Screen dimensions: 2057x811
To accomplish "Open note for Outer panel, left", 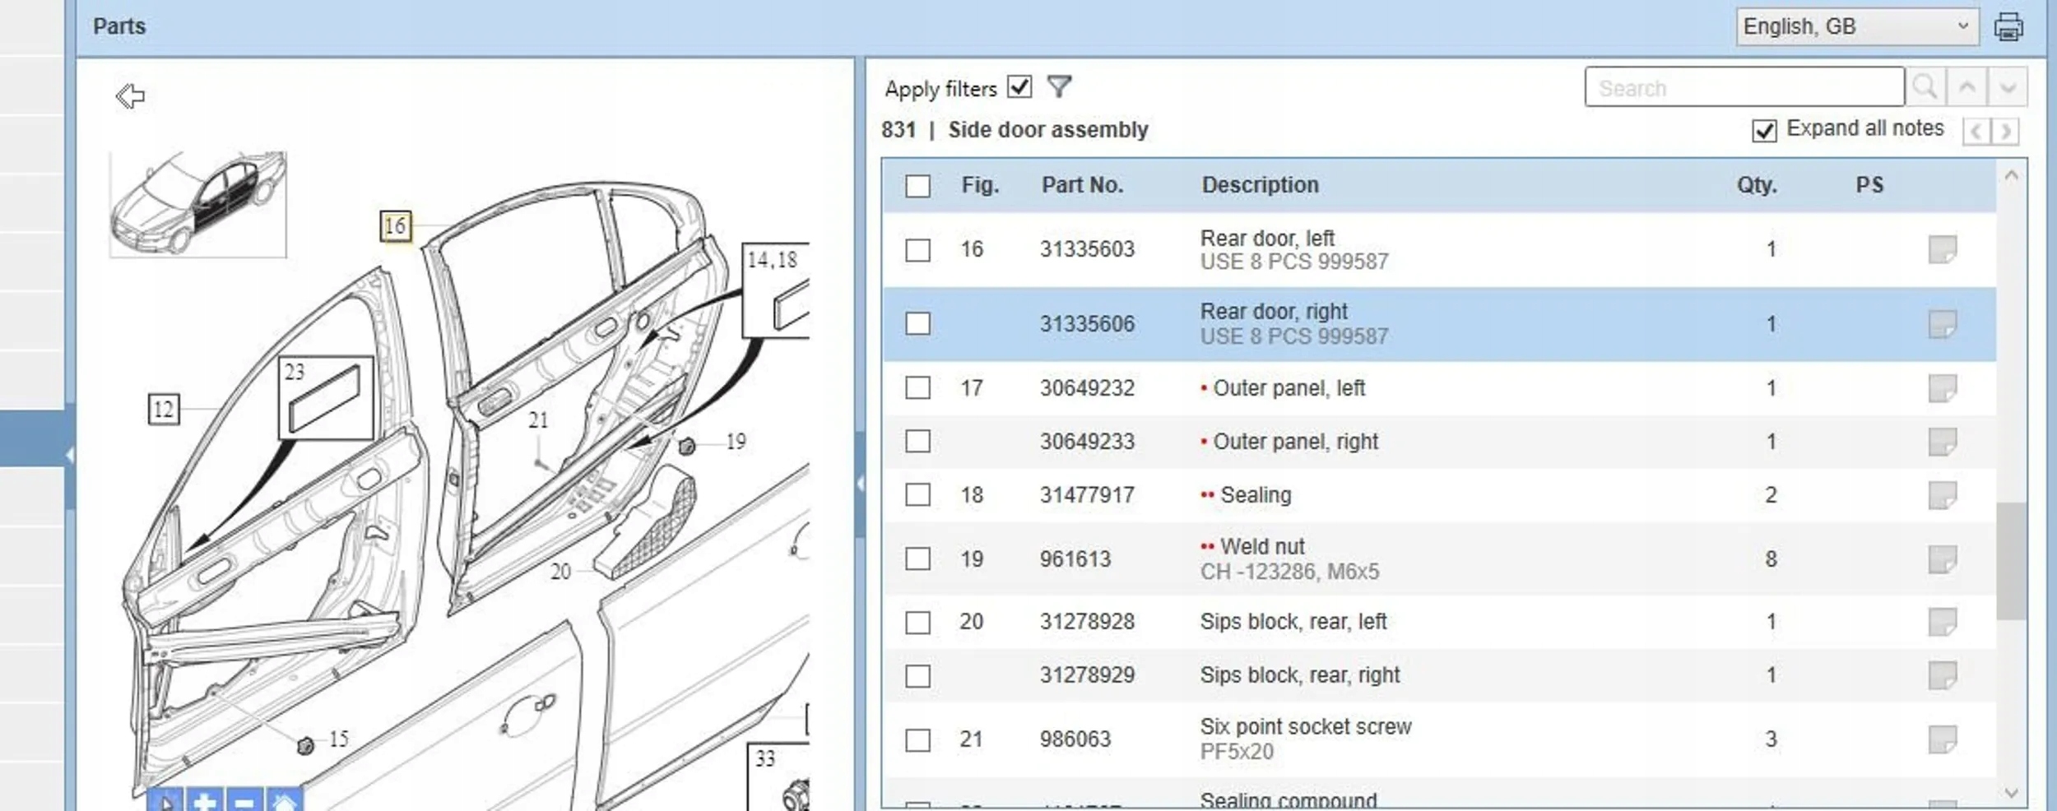I will 1943,388.
